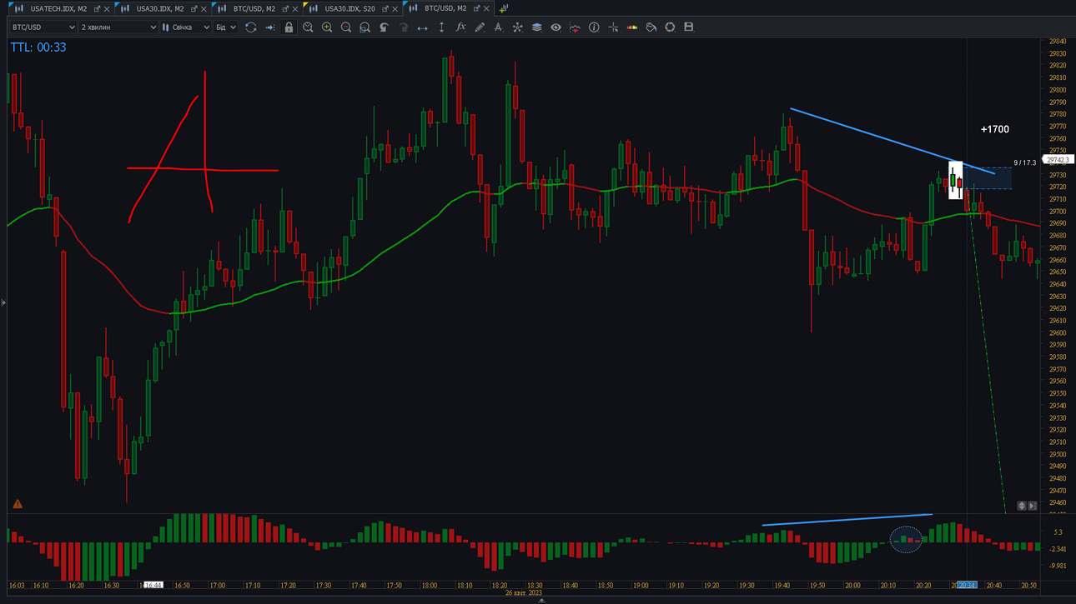Detach the USA30.IDX, S20 tab
1076x604 pixels.
pyautogui.click(x=385, y=8)
